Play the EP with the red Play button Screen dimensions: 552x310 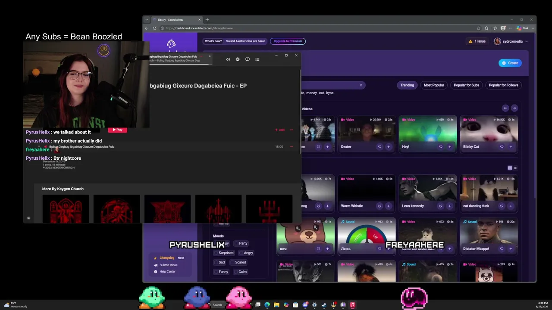(117, 130)
